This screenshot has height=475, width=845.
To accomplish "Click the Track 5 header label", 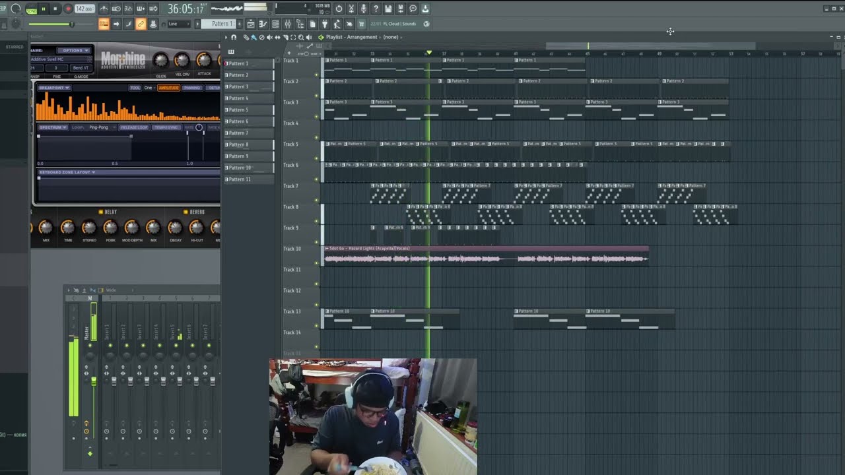I will (x=291, y=144).
